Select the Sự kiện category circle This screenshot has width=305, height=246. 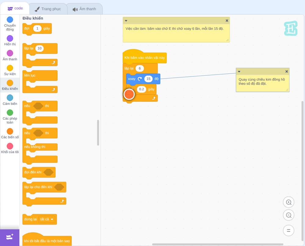[10, 68]
